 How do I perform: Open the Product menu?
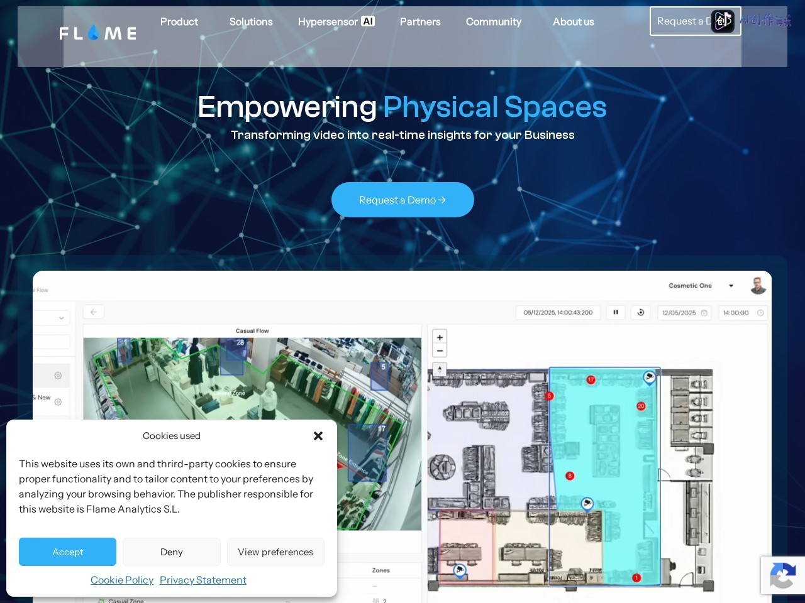coord(179,22)
